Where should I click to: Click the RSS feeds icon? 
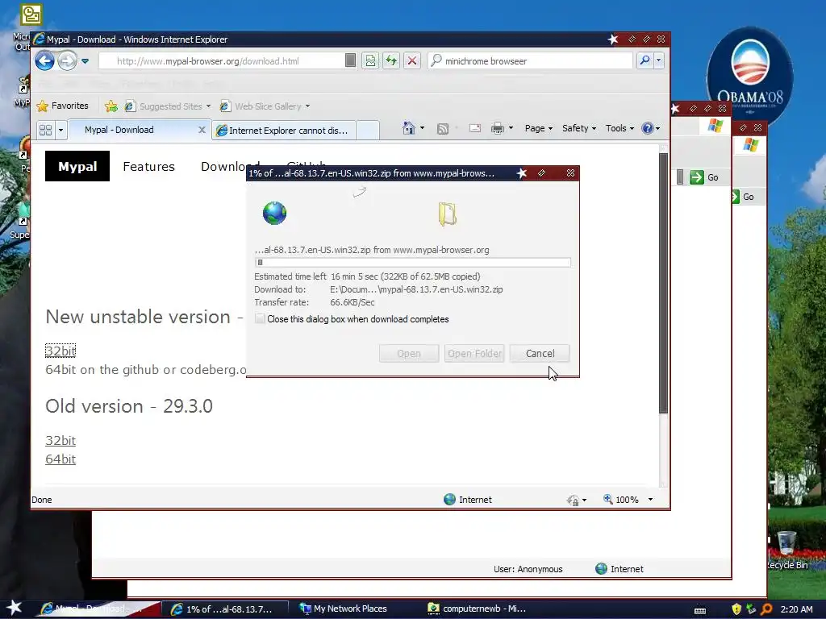[443, 128]
